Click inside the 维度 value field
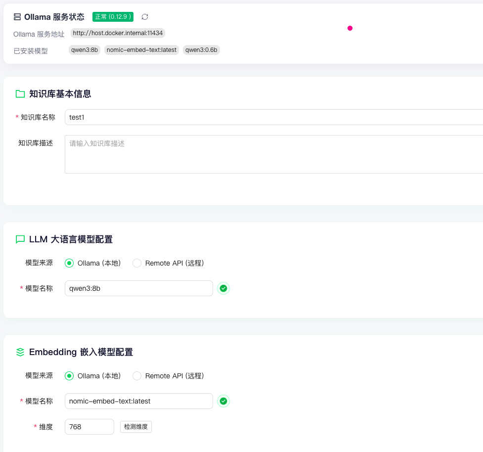Screen dimensions: 483x452 click(x=89, y=426)
